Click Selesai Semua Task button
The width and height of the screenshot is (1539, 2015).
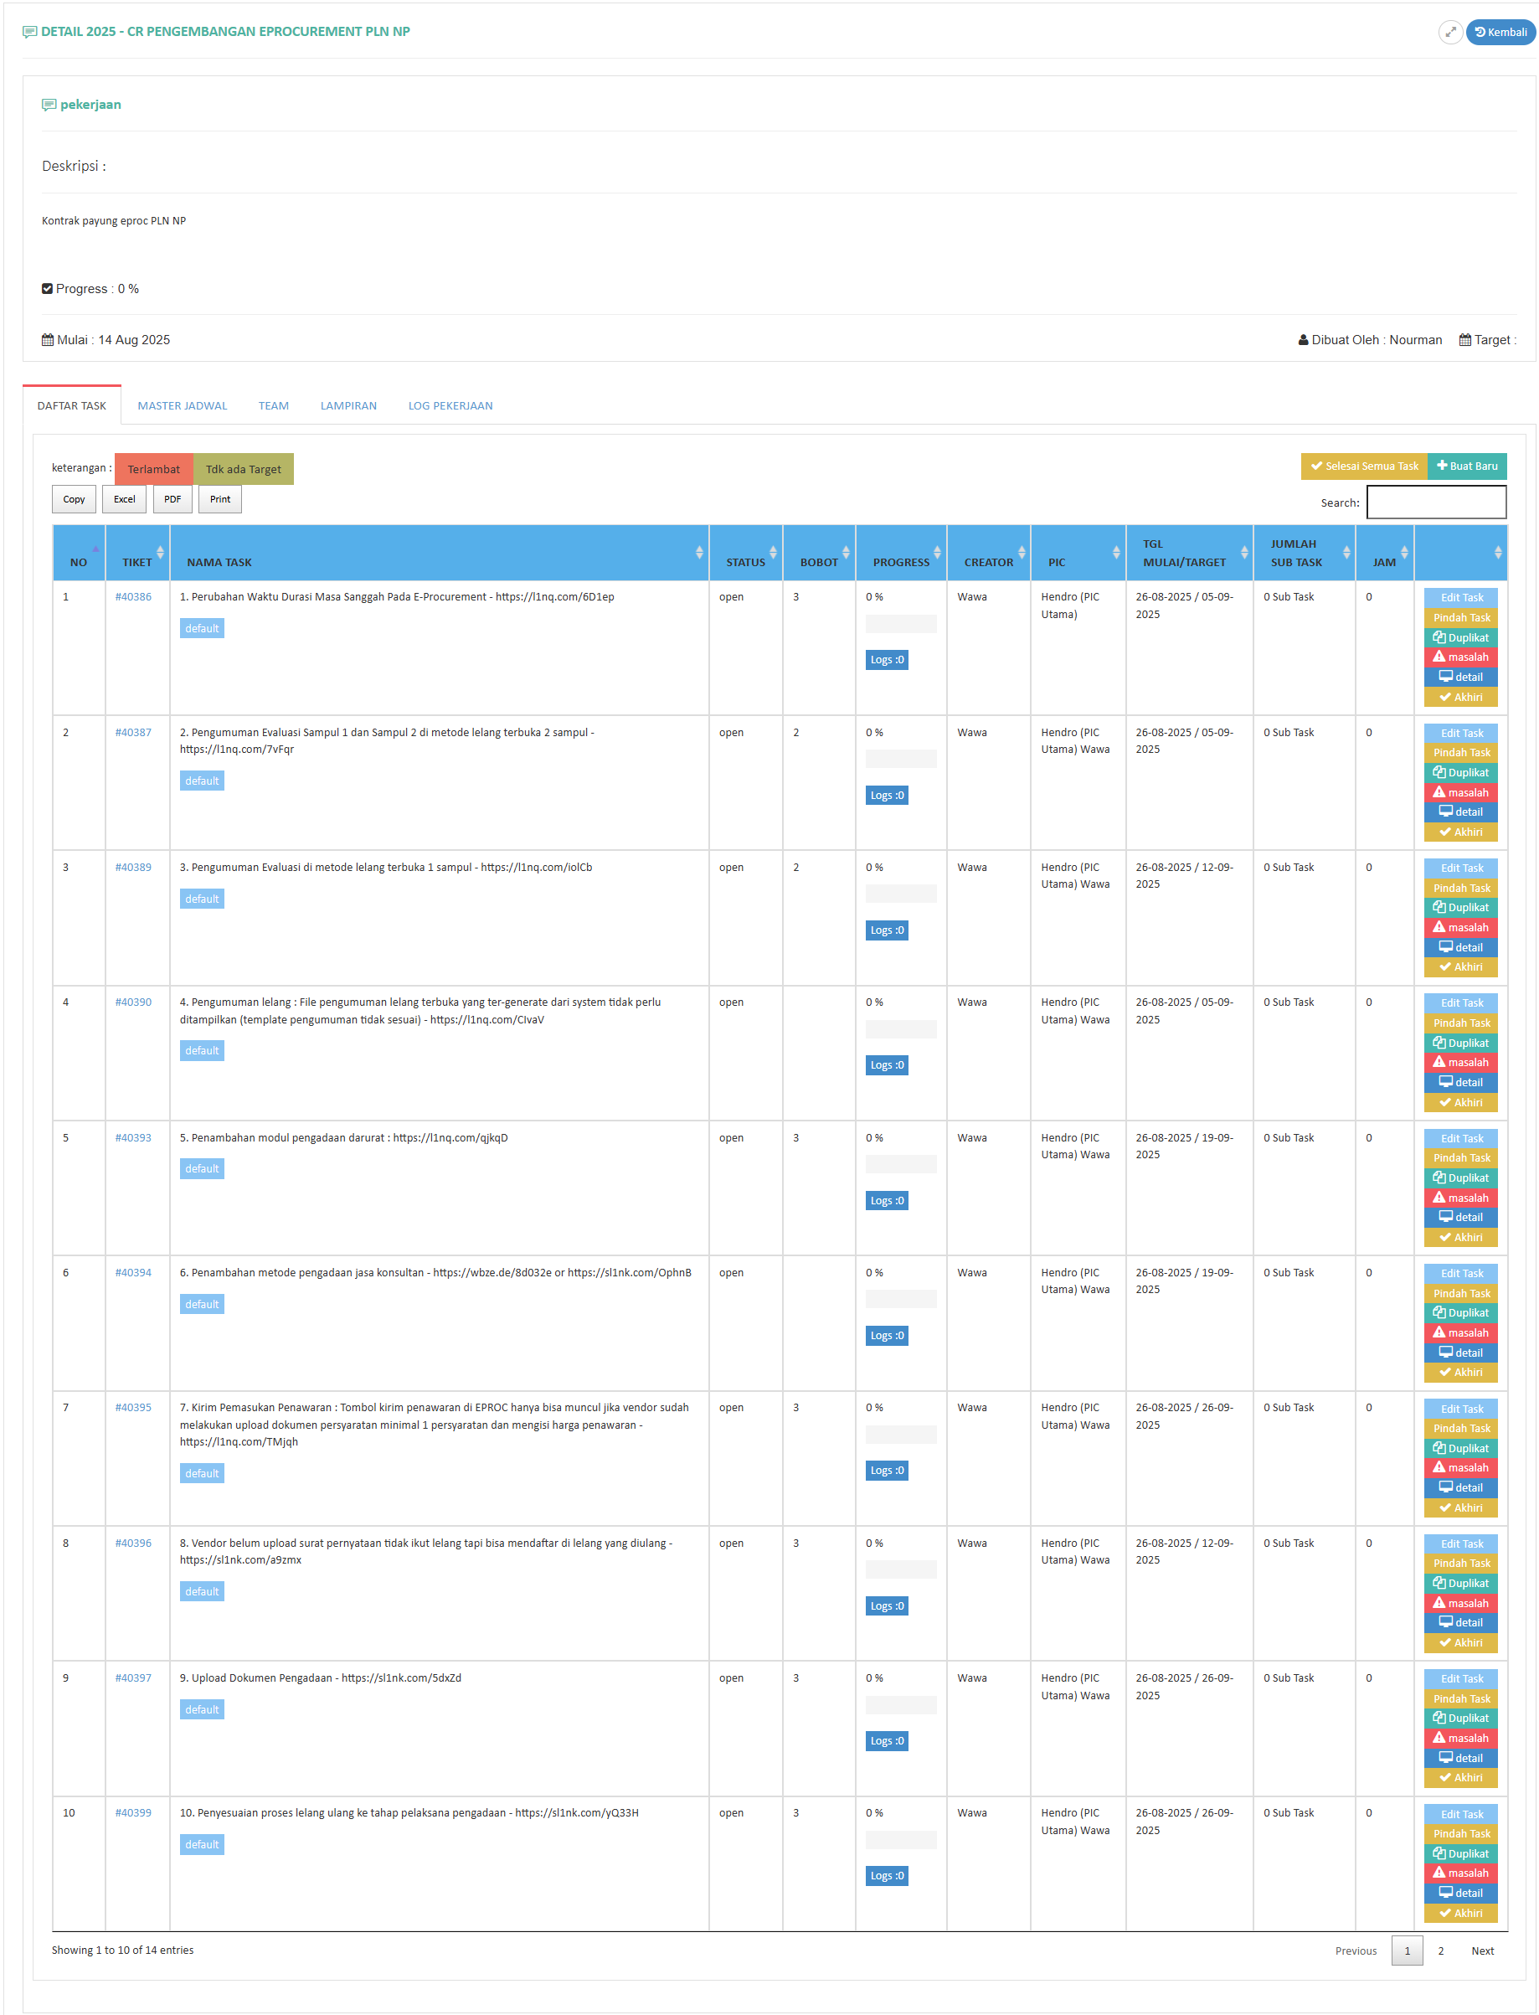point(1364,466)
